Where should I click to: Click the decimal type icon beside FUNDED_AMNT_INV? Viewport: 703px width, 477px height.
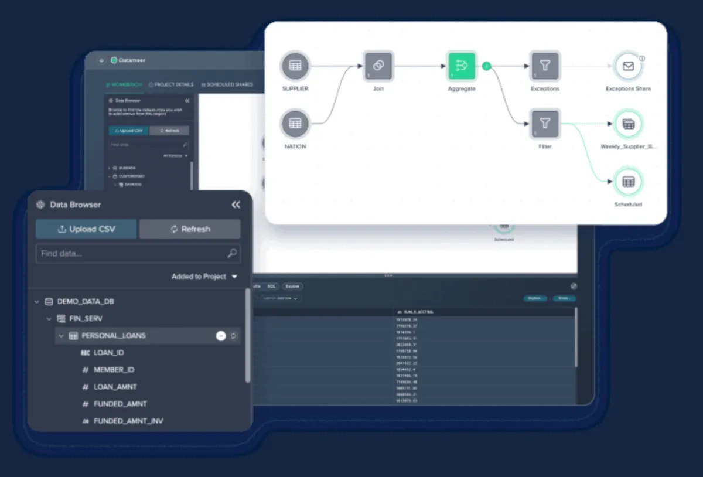(x=86, y=421)
